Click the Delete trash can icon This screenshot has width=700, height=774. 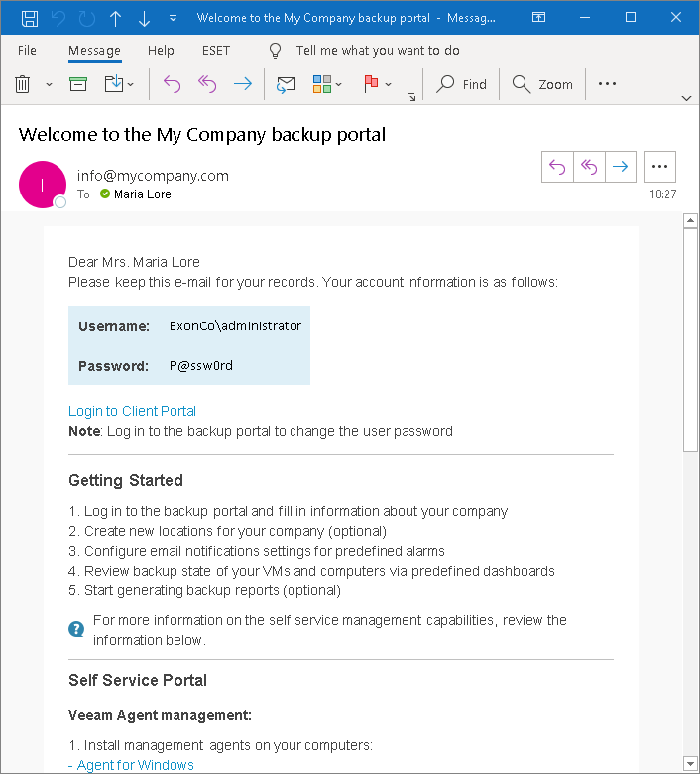click(x=24, y=84)
